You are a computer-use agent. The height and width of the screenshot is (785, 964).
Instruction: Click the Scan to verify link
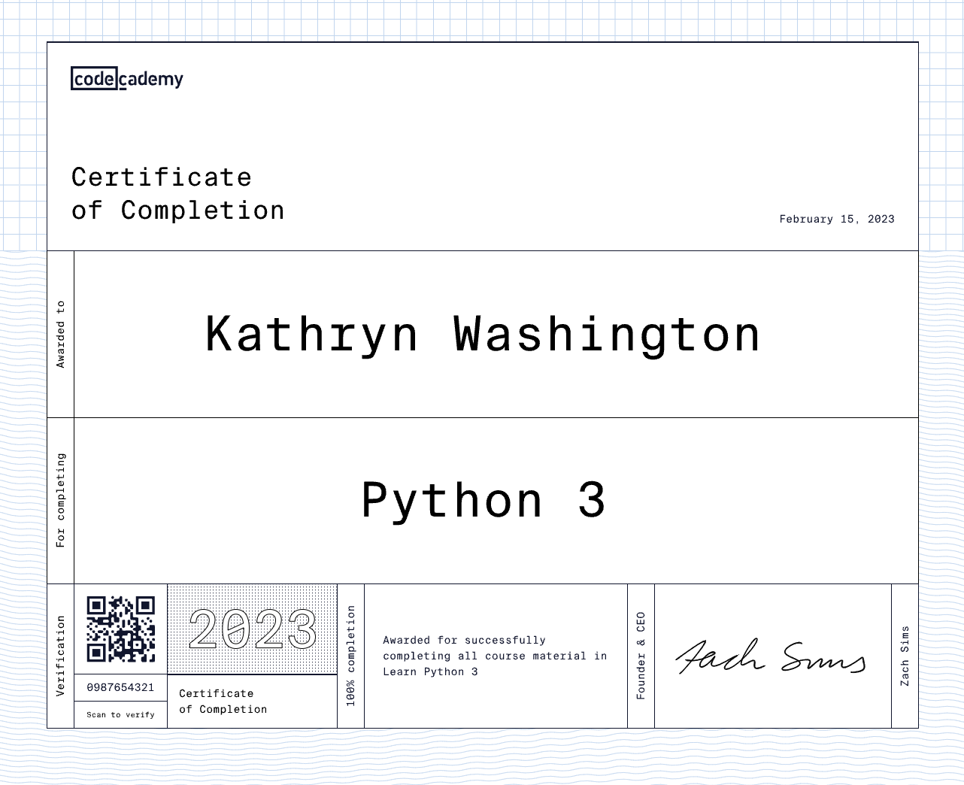tap(120, 714)
